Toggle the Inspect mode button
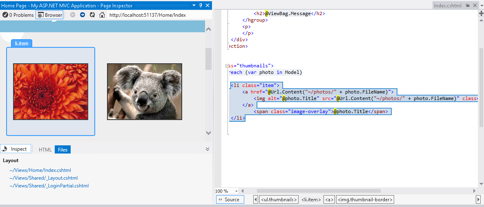This screenshot has width=484, height=207. [16, 149]
